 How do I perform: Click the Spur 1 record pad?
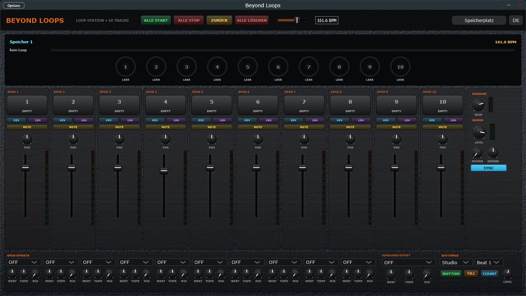click(27, 105)
